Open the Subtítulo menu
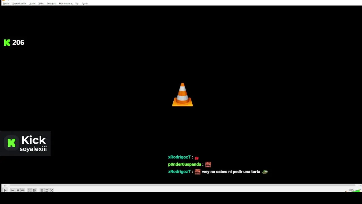The width and height of the screenshot is (362, 204). point(51,4)
